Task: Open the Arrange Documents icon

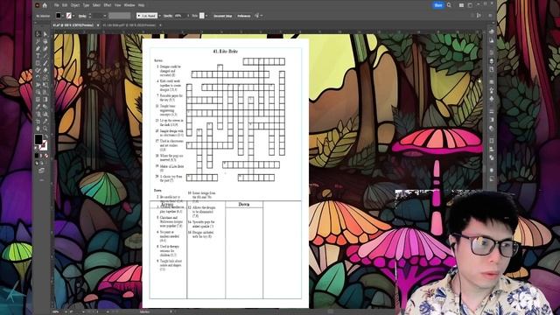Action: pyautogui.click(x=461, y=5)
